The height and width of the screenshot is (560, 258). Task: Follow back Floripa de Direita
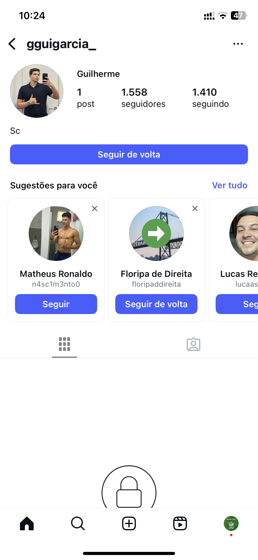(x=156, y=304)
